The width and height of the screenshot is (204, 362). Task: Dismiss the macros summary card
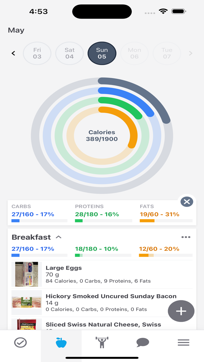pos(187,202)
